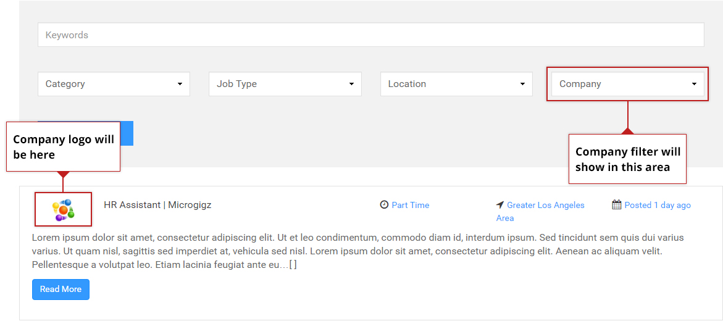Open the Company filter dropdown
Image resolution: width=723 pixels, height=321 pixels.
(627, 84)
